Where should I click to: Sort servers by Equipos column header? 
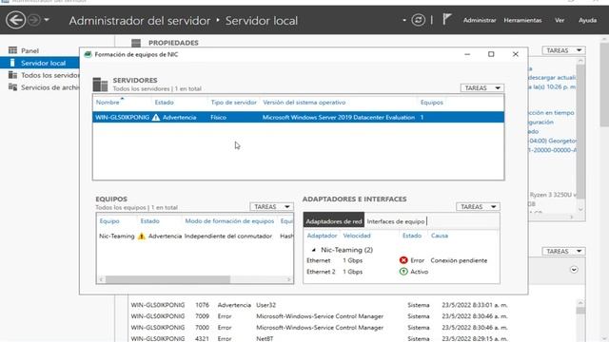tap(431, 103)
